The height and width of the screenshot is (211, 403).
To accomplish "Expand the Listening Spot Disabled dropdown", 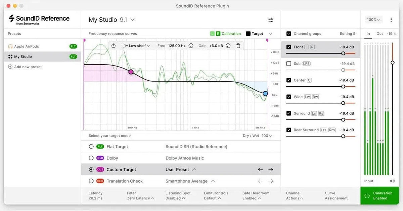I will click(x=175, y=198).
